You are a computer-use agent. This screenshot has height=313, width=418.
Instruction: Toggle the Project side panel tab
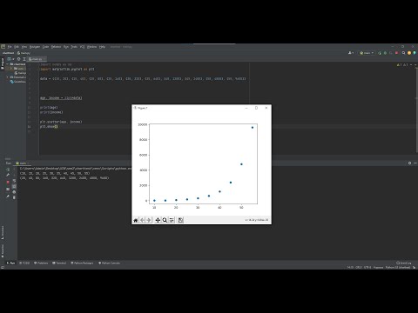click(3, 63)
